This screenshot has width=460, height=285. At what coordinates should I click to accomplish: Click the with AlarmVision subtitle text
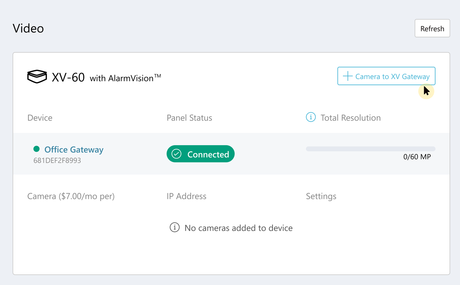[x=125, y=78]
